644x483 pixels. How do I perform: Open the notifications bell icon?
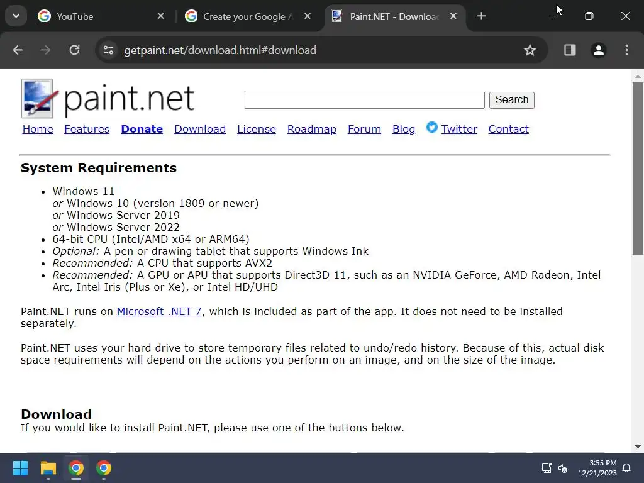(x=626, y=468)
